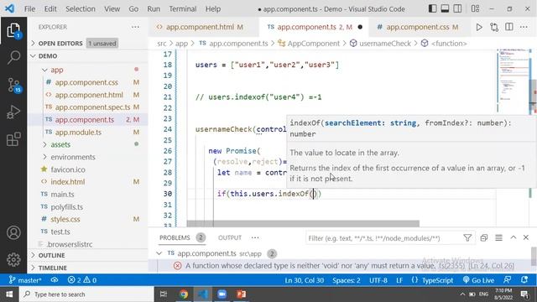Open the File menu

click(29, 9)
